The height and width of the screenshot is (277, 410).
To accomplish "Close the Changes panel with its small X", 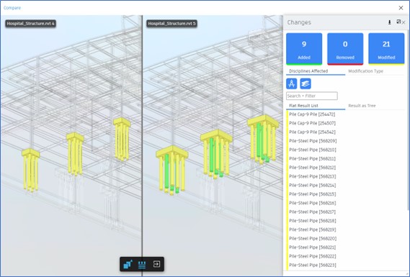I will (x=404, y=22).
